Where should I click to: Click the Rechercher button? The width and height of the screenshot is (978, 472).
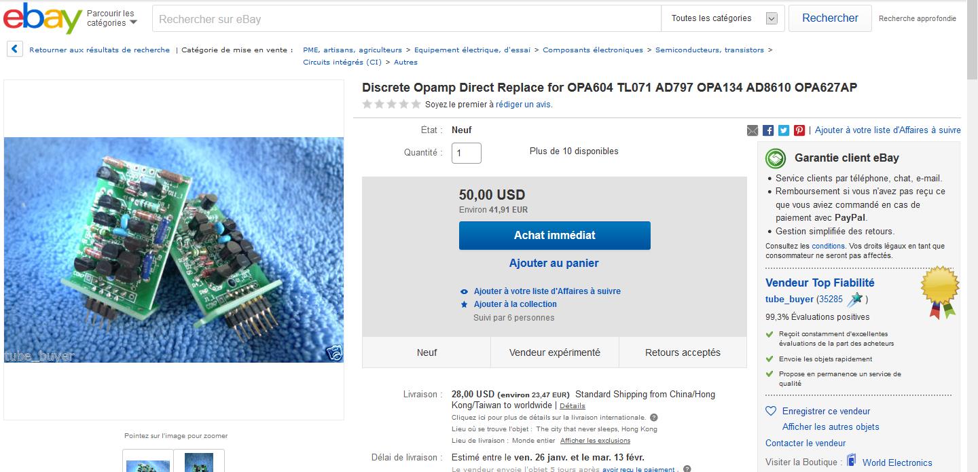[x=830, y=18]
